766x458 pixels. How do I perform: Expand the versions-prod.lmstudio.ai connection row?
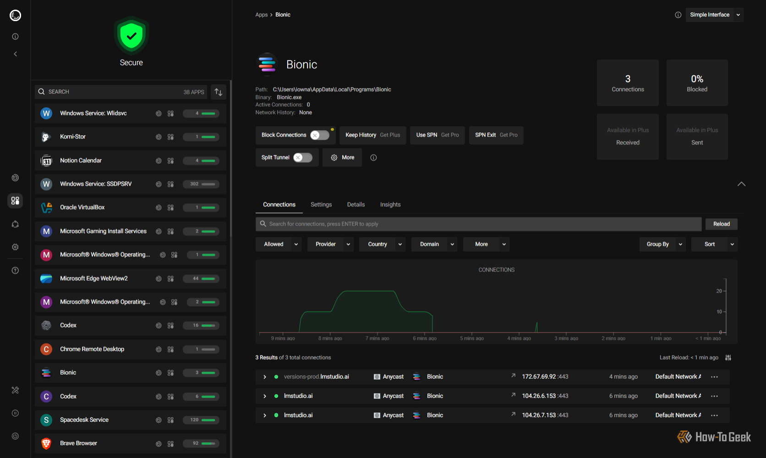(x=265, y=377)
